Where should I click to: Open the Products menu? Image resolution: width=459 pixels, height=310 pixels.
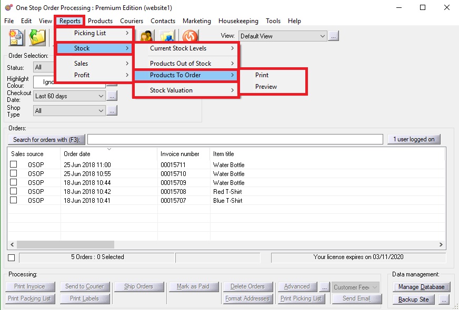click(x=100, y=21)
